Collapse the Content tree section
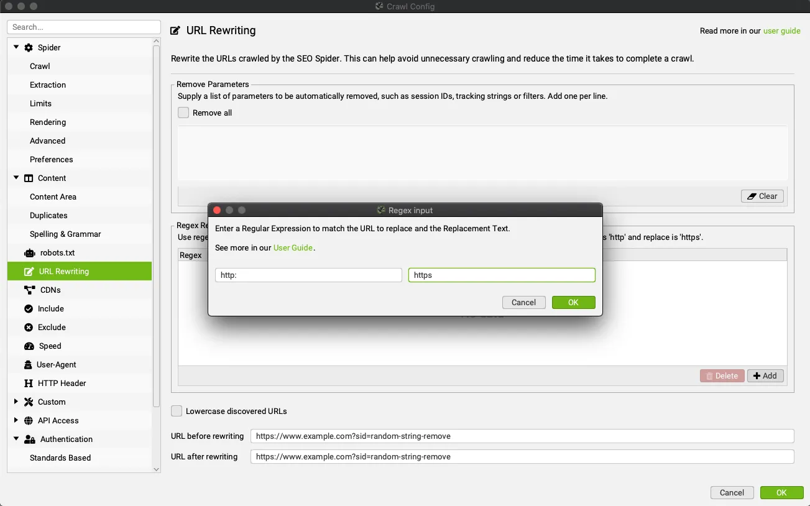Viewport: 810px width, 506px height. pos(16,178)
